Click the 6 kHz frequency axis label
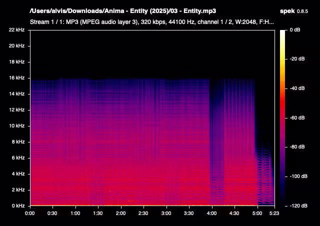 point(18,157)
